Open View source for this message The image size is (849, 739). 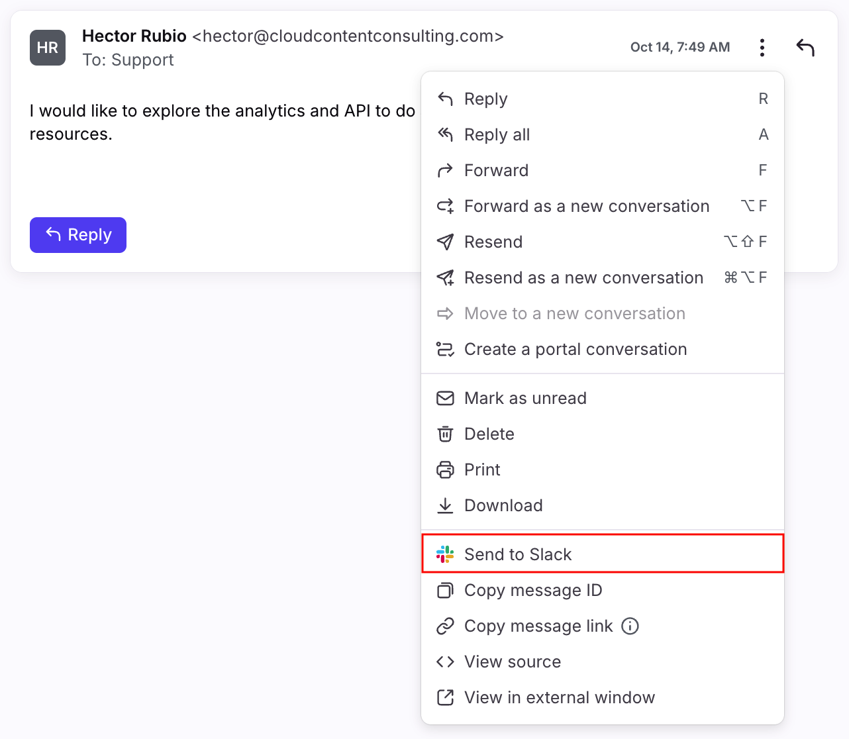[x=512, y=662]
